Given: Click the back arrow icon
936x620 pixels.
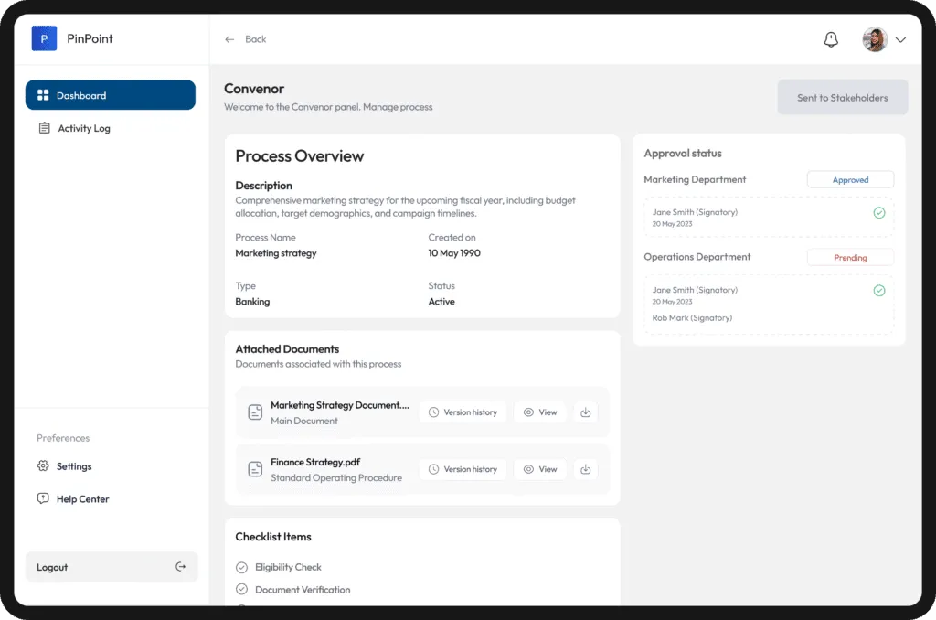Looking at the screenshot, I should click(230, 39).
